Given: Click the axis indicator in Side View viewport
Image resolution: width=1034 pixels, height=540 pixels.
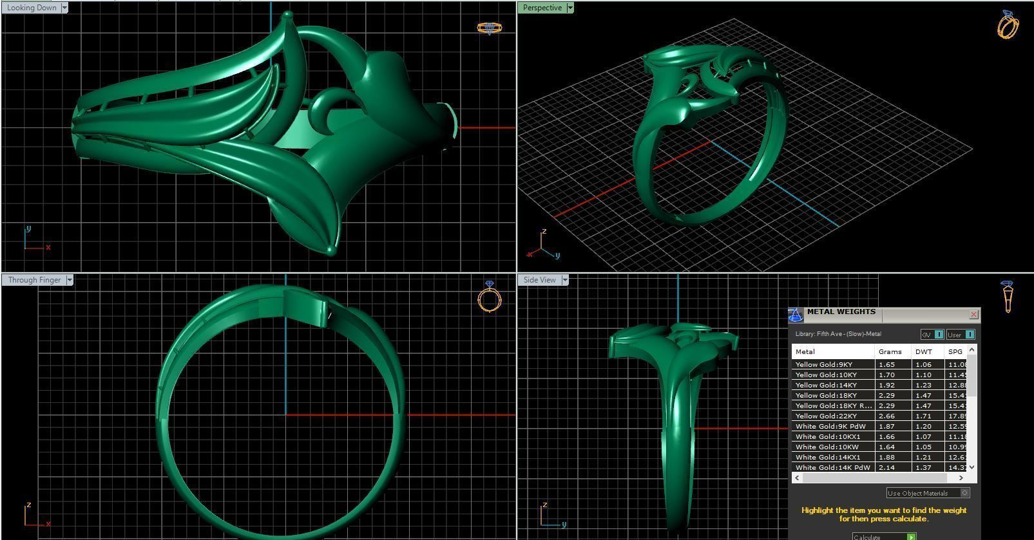Looking at the screenshot, I should click(x=553, y=515).
